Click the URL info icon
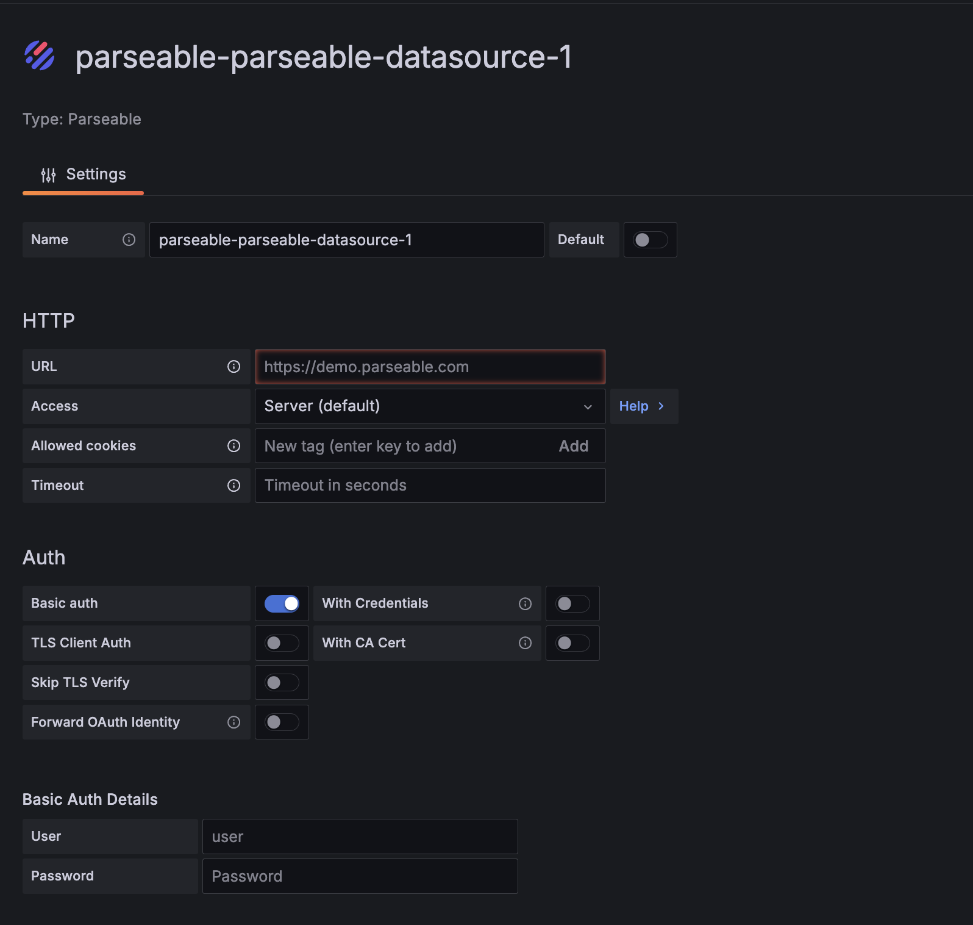973x925 pixels. (233, 367)
